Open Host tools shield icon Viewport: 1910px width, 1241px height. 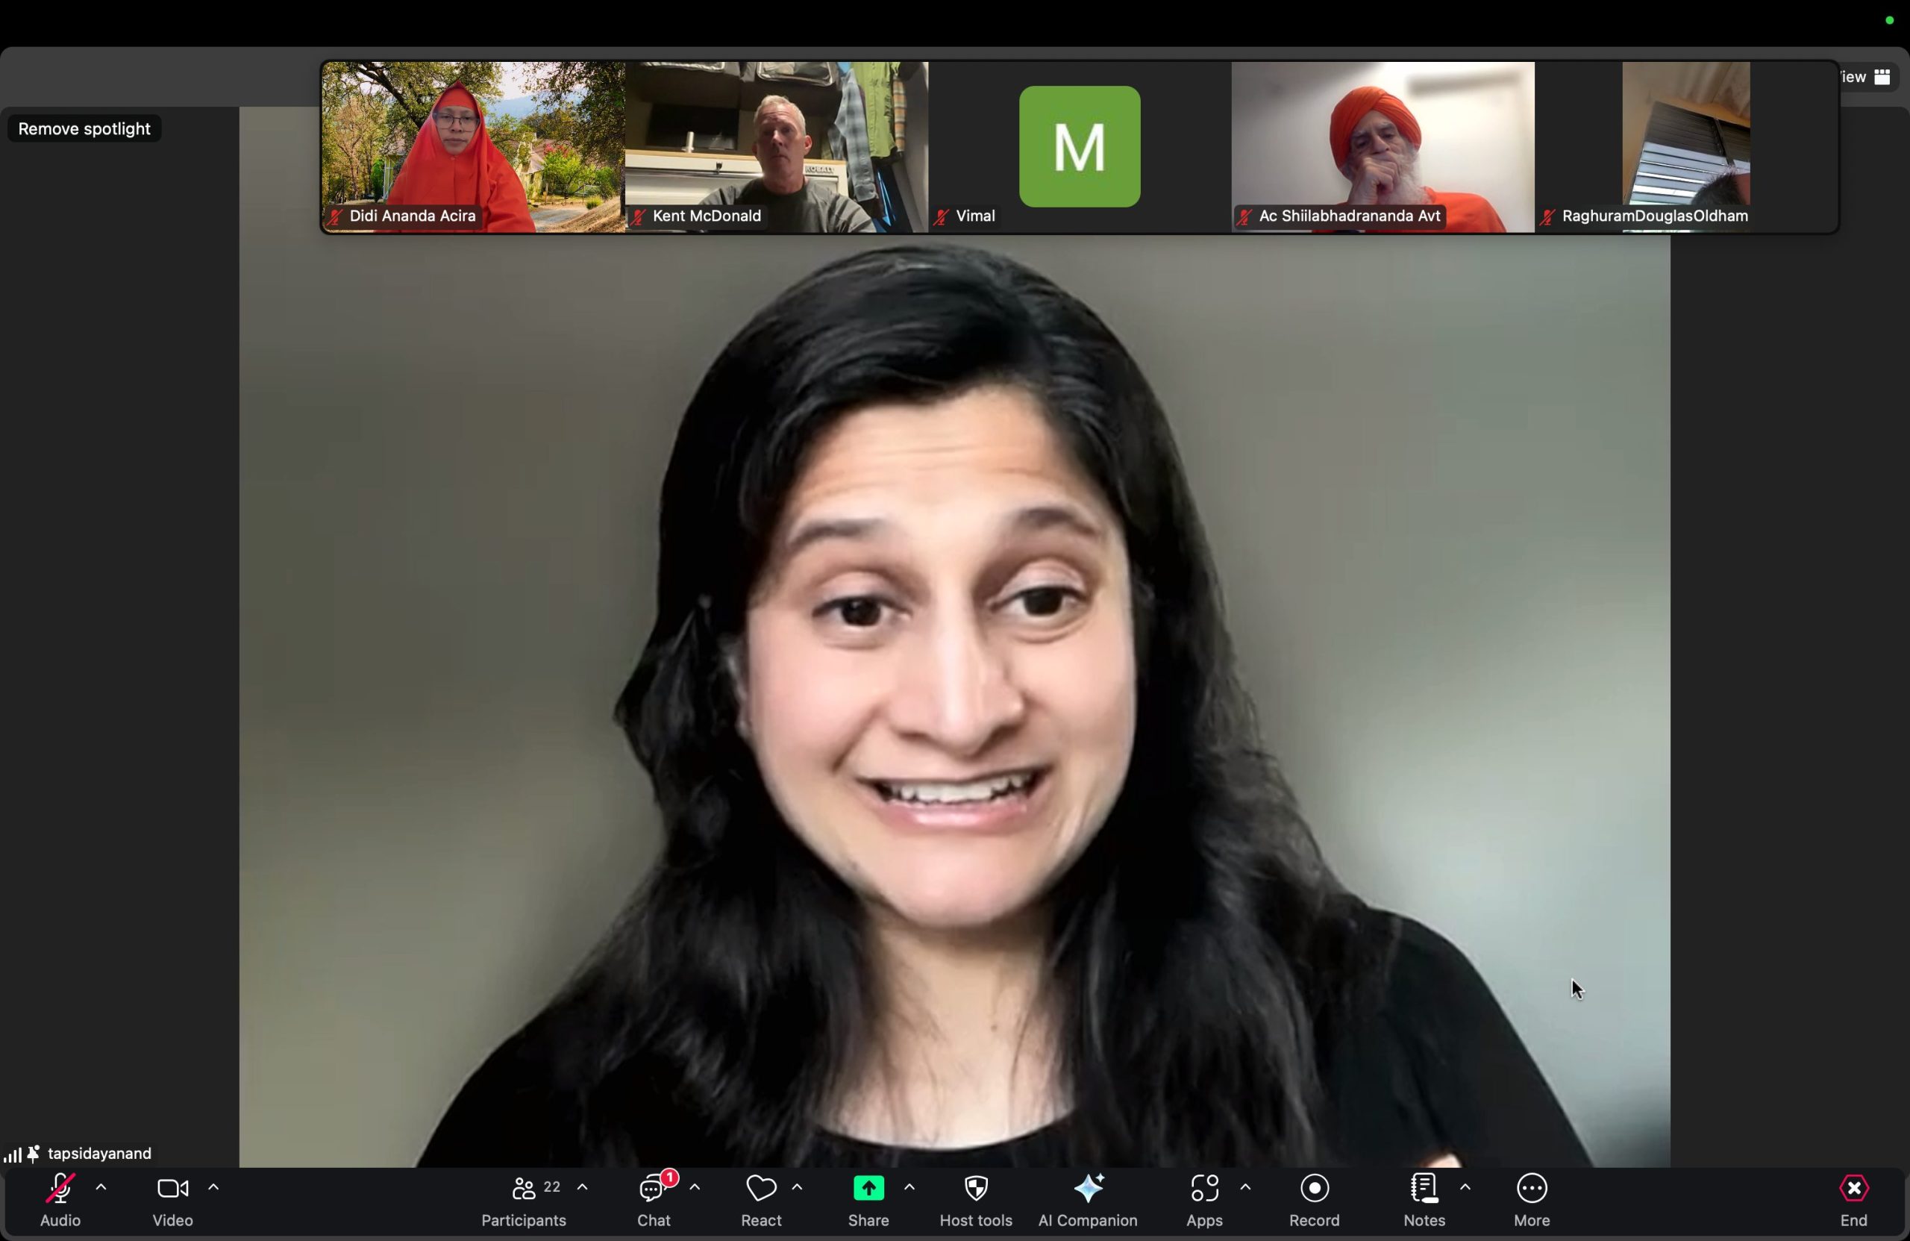tap(976, 1188)
